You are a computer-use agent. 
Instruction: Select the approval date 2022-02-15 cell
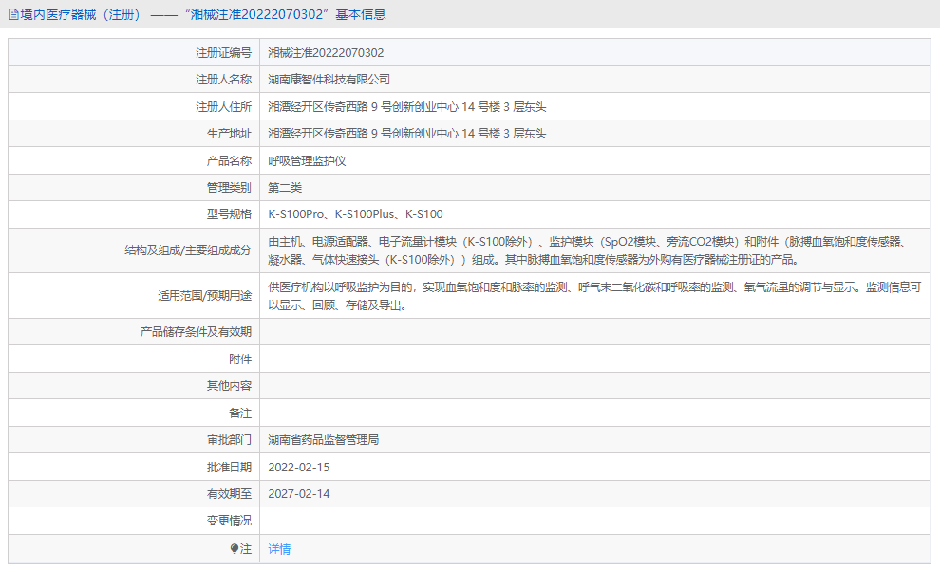(300, 467)
